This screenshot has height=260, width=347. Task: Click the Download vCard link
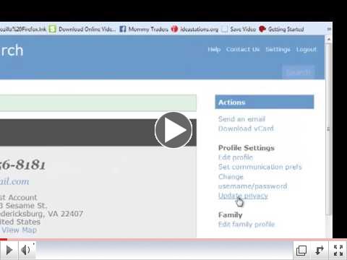[x=246, y=129]
